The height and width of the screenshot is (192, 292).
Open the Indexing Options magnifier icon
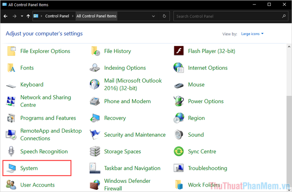click(95, 68)
